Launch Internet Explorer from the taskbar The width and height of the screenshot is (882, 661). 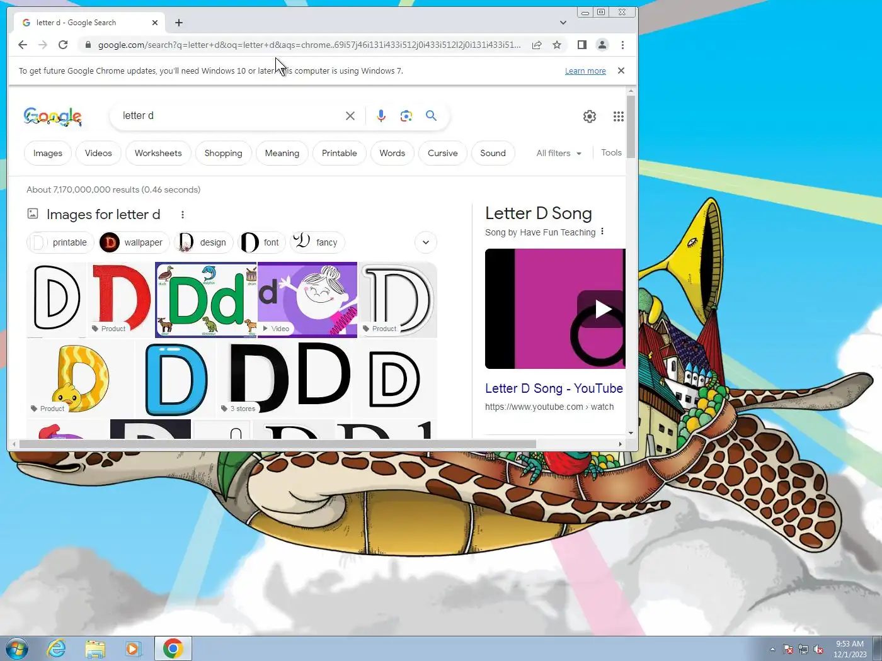pyautogui.click(x=57, y=648)
